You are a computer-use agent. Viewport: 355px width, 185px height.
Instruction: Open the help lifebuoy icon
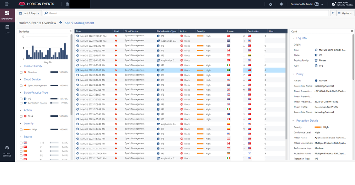coord(270,4)
